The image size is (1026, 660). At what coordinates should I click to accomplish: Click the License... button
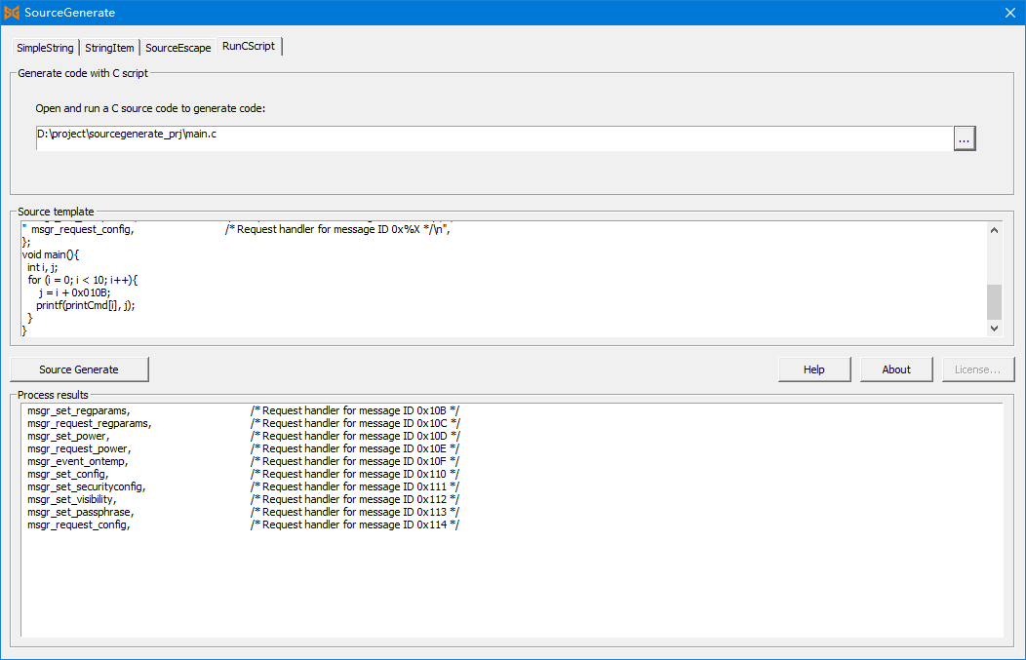[977, 369]
